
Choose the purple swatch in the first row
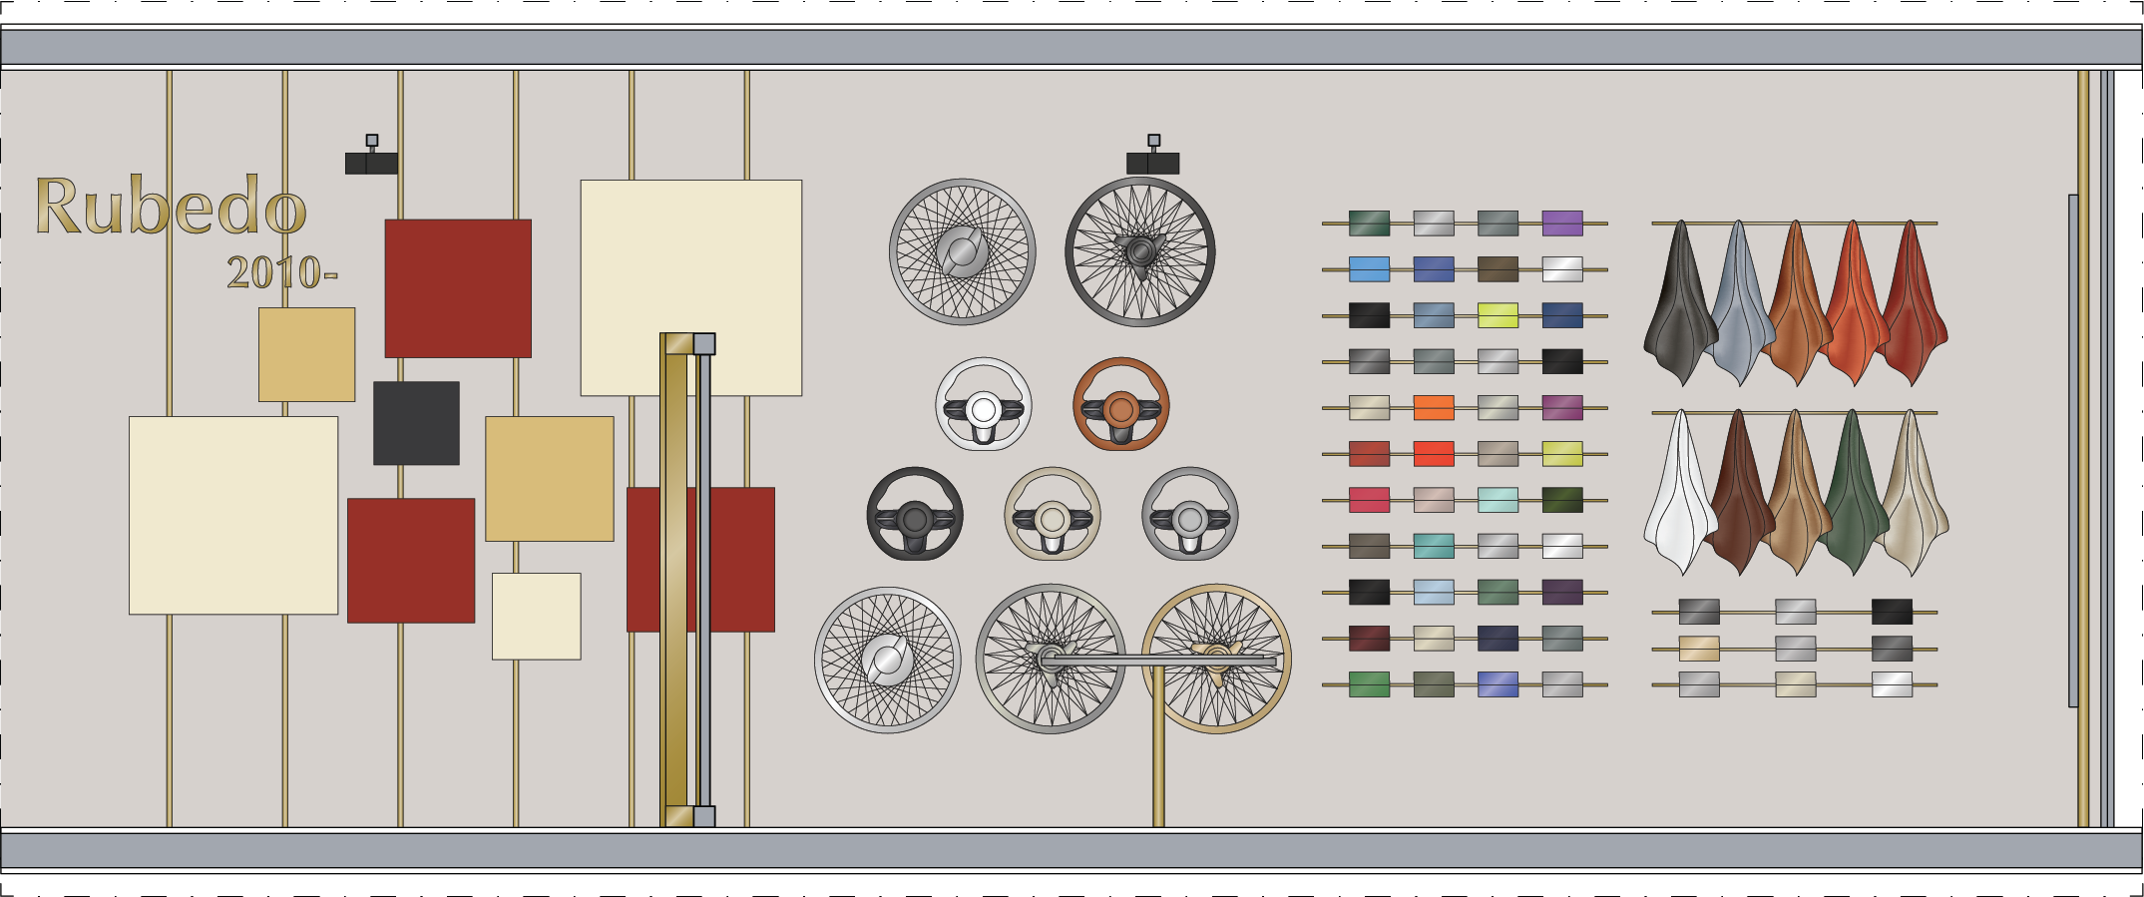pyautogui.click(x=1562, y=224)
